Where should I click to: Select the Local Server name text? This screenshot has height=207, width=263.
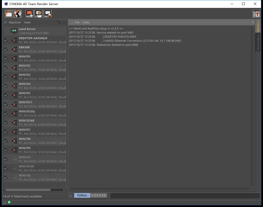27,29
